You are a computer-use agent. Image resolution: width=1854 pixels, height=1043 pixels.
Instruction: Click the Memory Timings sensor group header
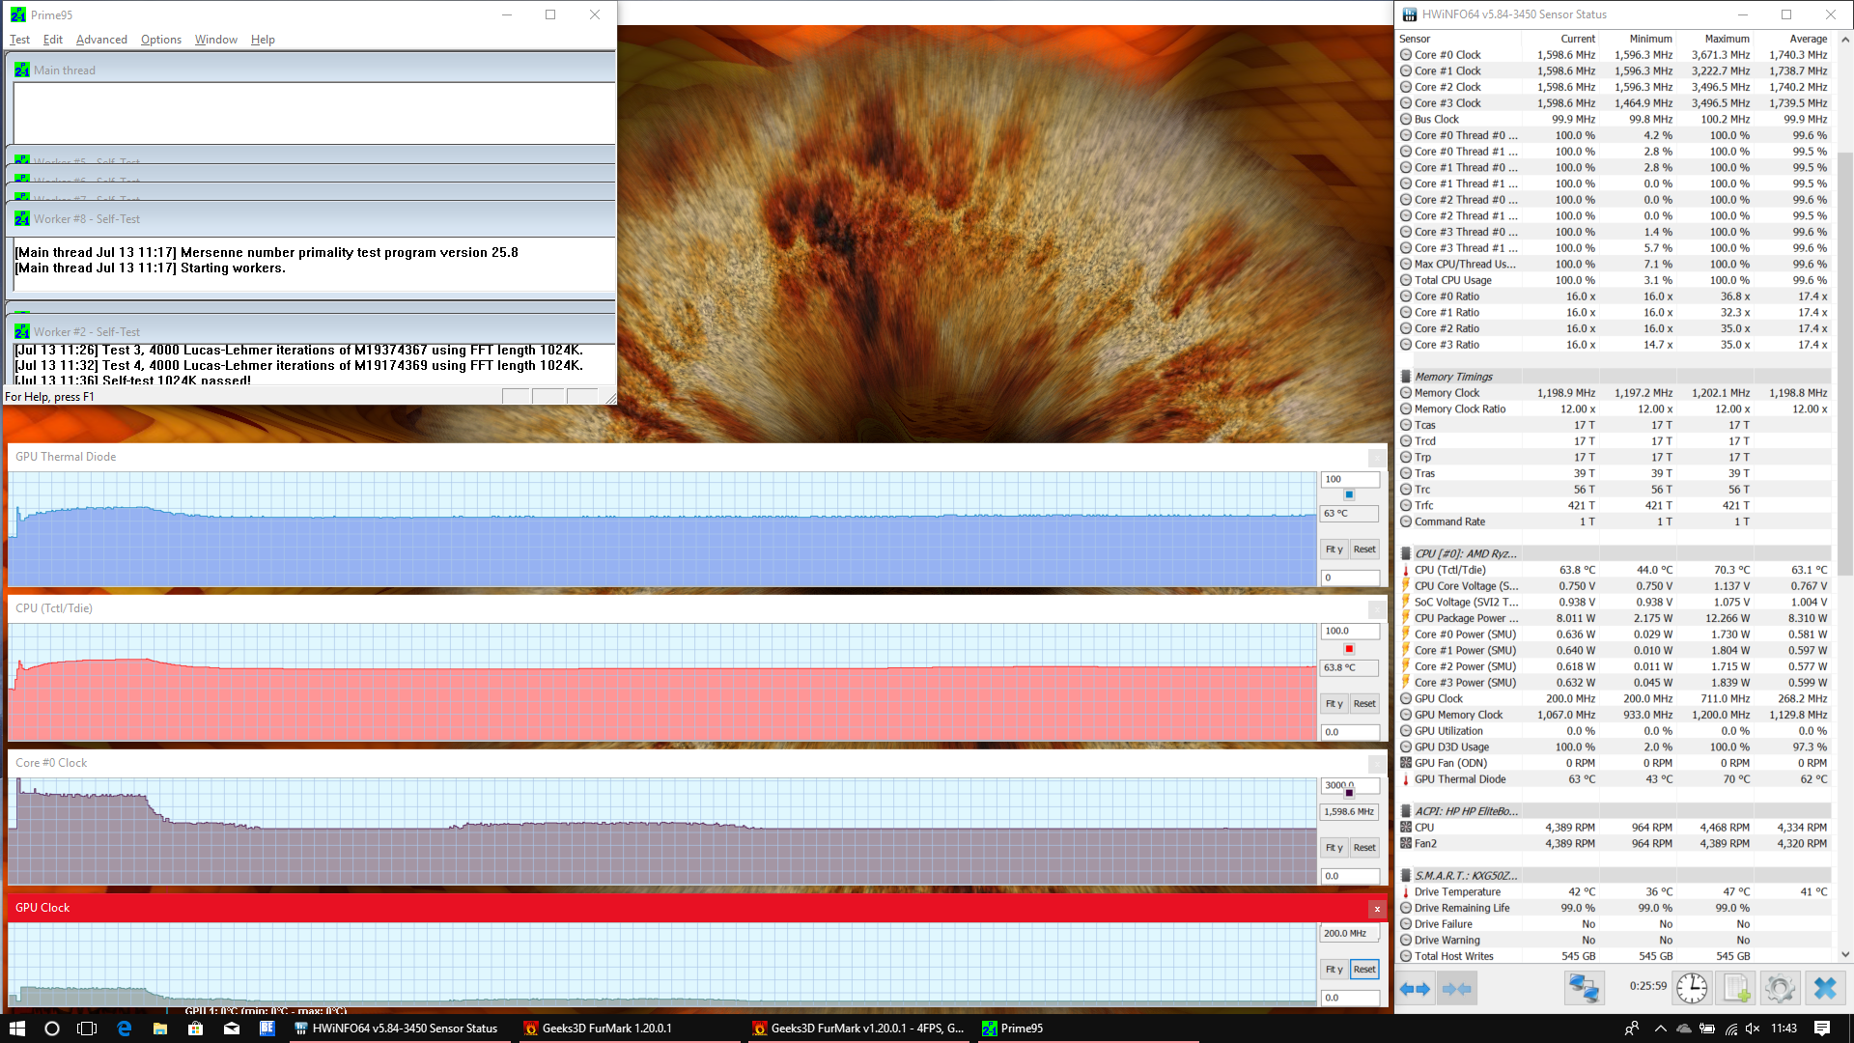(x=1453, y=377)
